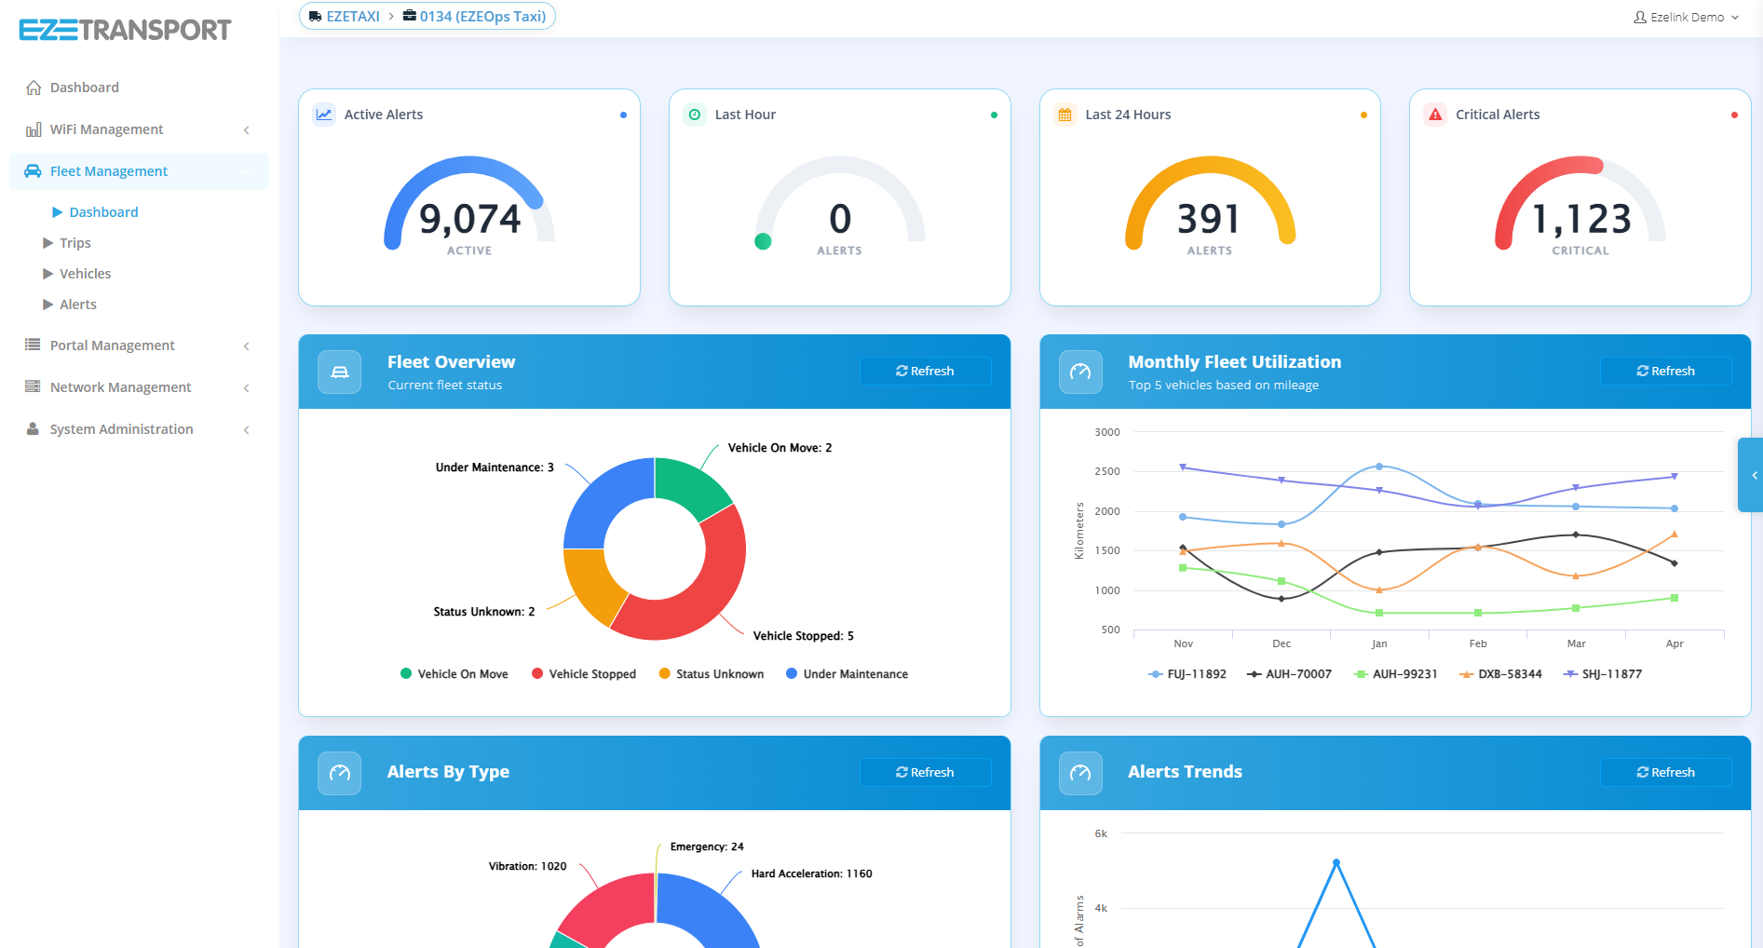
Task: Toggle Vehicle On Move legend in Fleet Overview
Action: pyautogui.click(x=454, y=674)
